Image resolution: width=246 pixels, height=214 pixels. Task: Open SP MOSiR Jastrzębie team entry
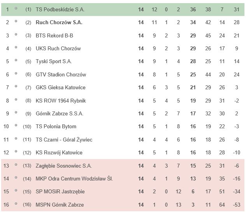[x=60, y=191]
